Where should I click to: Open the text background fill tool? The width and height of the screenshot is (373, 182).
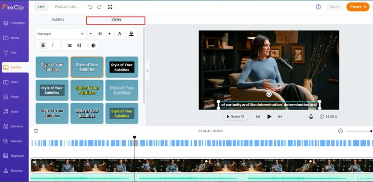(131, 34)
